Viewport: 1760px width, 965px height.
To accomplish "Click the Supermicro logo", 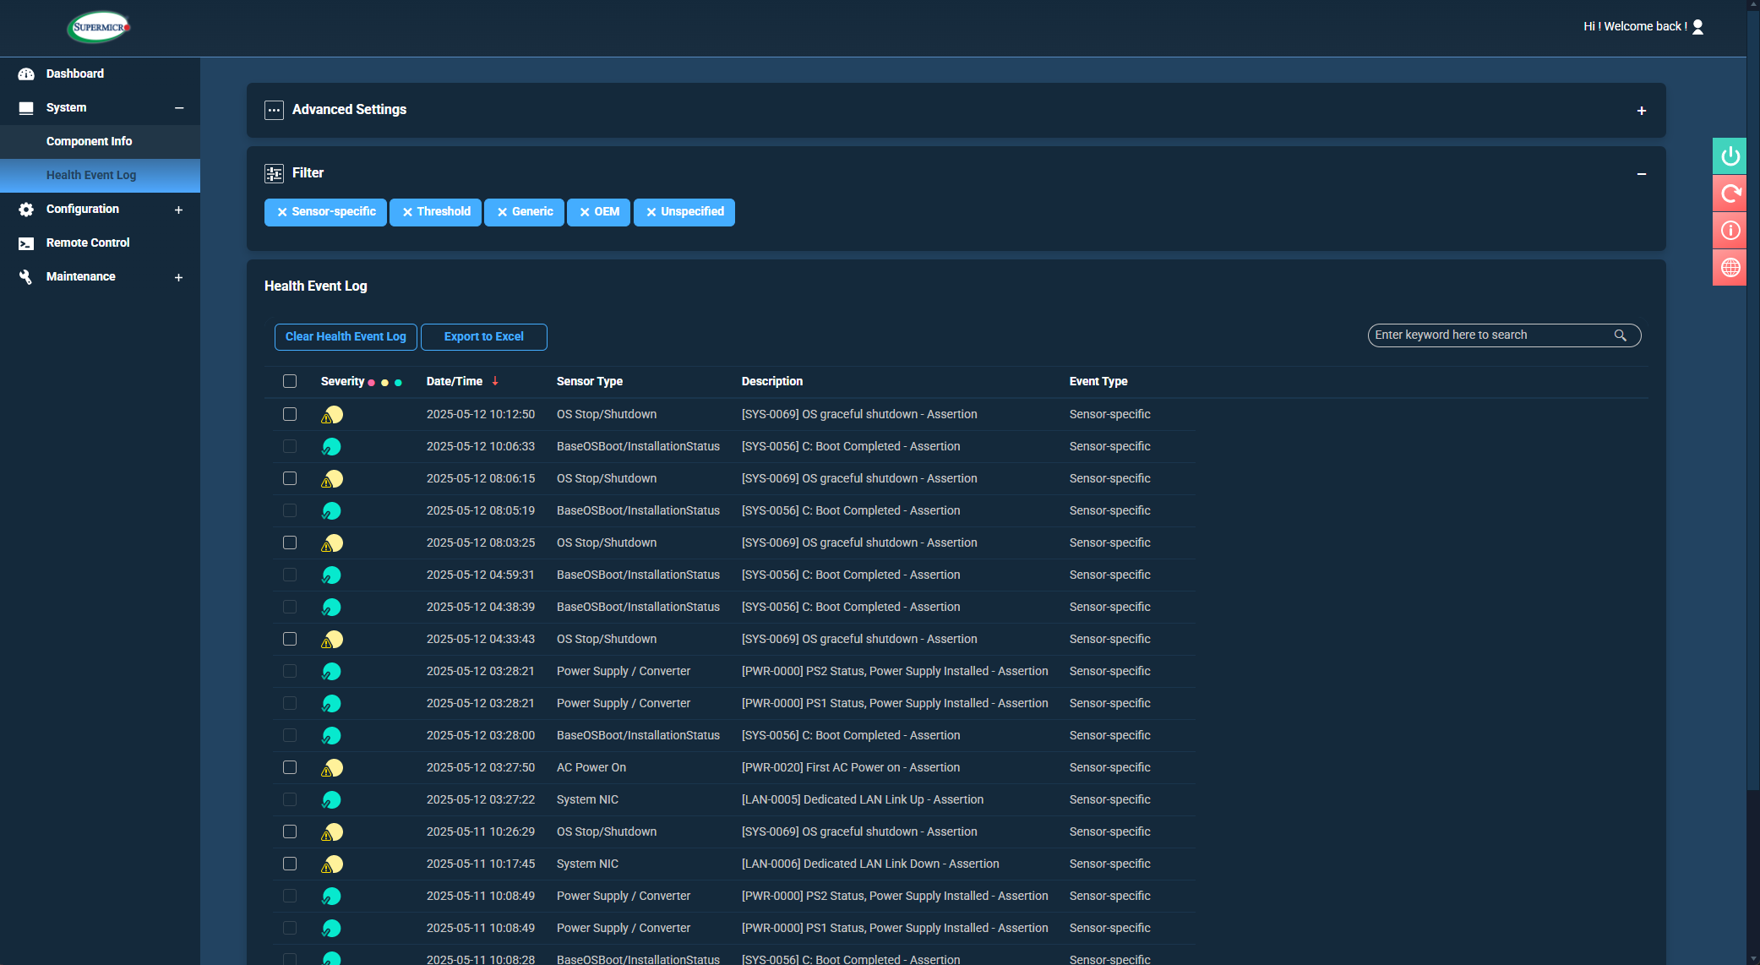I will [x=99, y=27].
